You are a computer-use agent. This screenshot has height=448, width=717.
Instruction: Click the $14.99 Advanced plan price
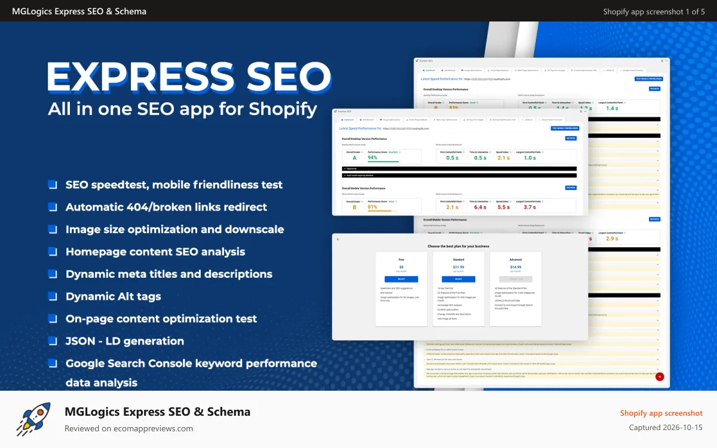[x=516, y=267]
